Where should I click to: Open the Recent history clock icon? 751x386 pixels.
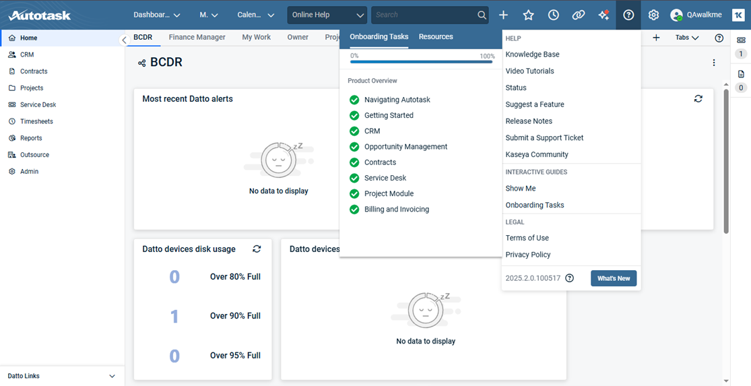pyautogui.click(x=553, y=15)
